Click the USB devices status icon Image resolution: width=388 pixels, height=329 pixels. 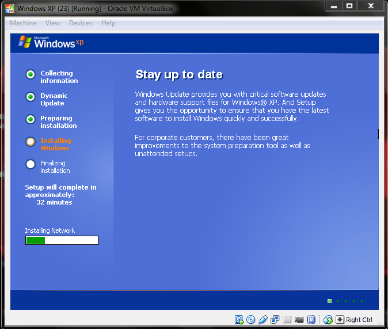pos(263,320)
